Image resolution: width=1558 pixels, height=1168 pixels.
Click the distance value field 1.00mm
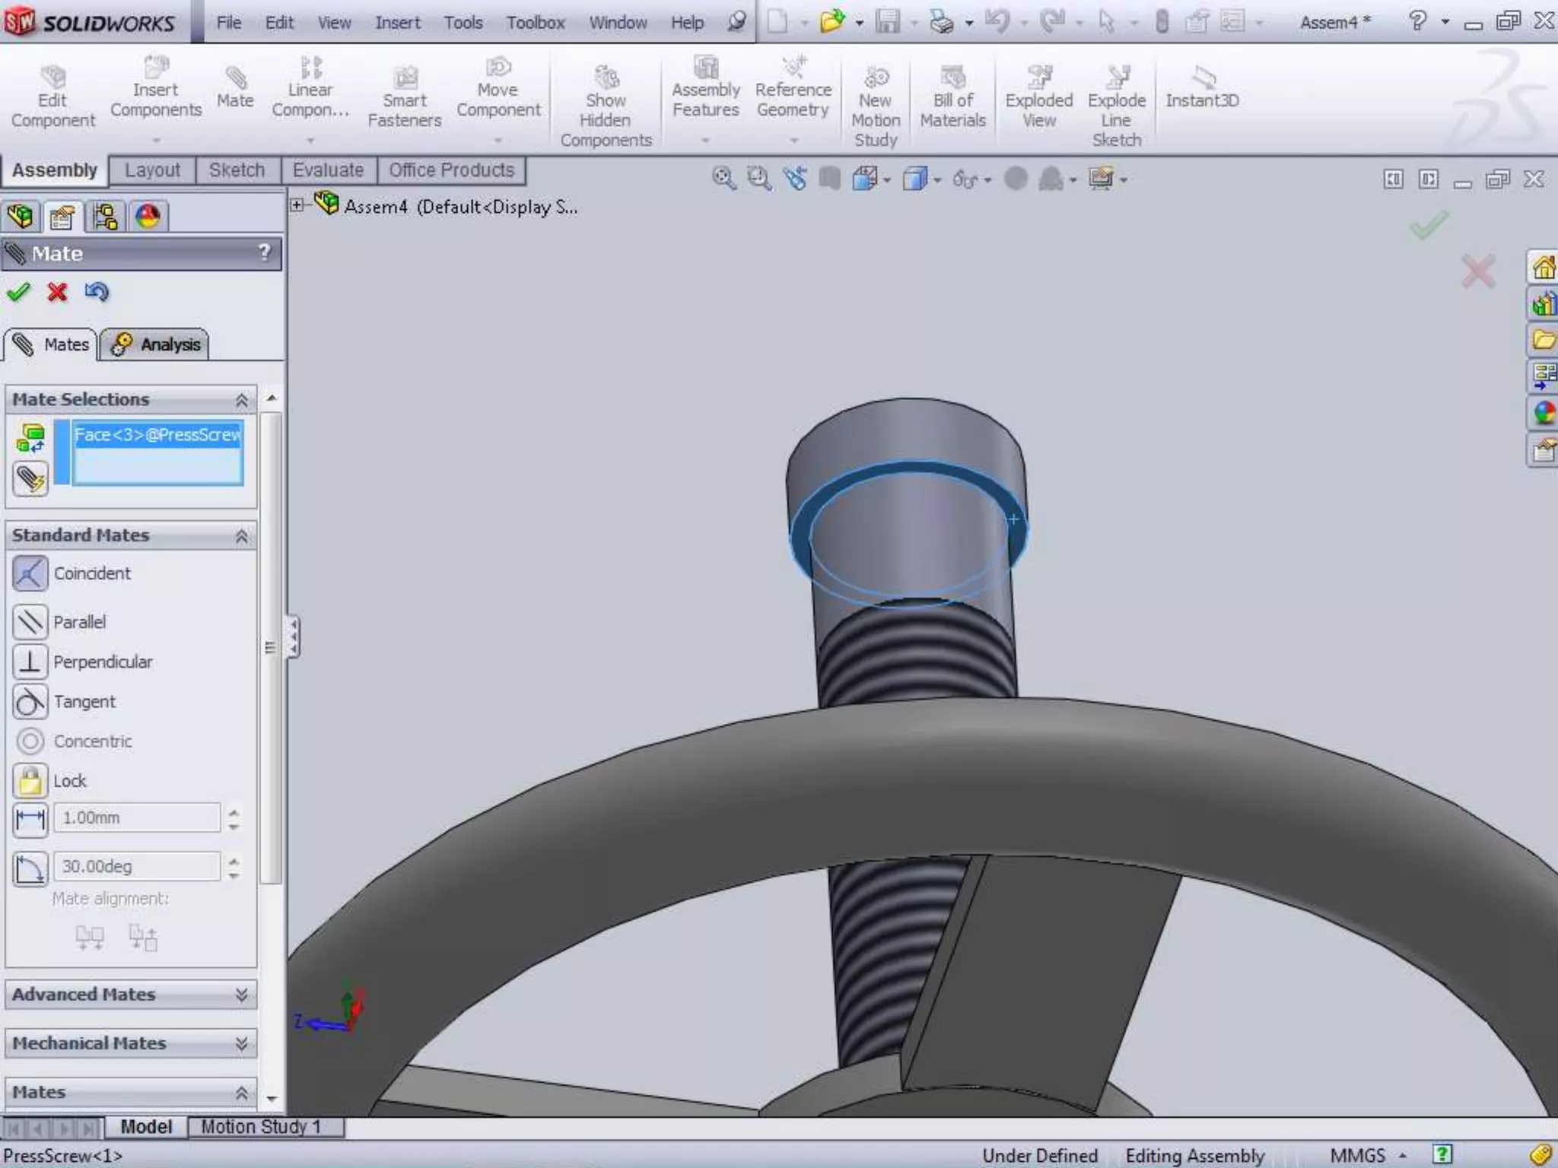tap(137, 818)
